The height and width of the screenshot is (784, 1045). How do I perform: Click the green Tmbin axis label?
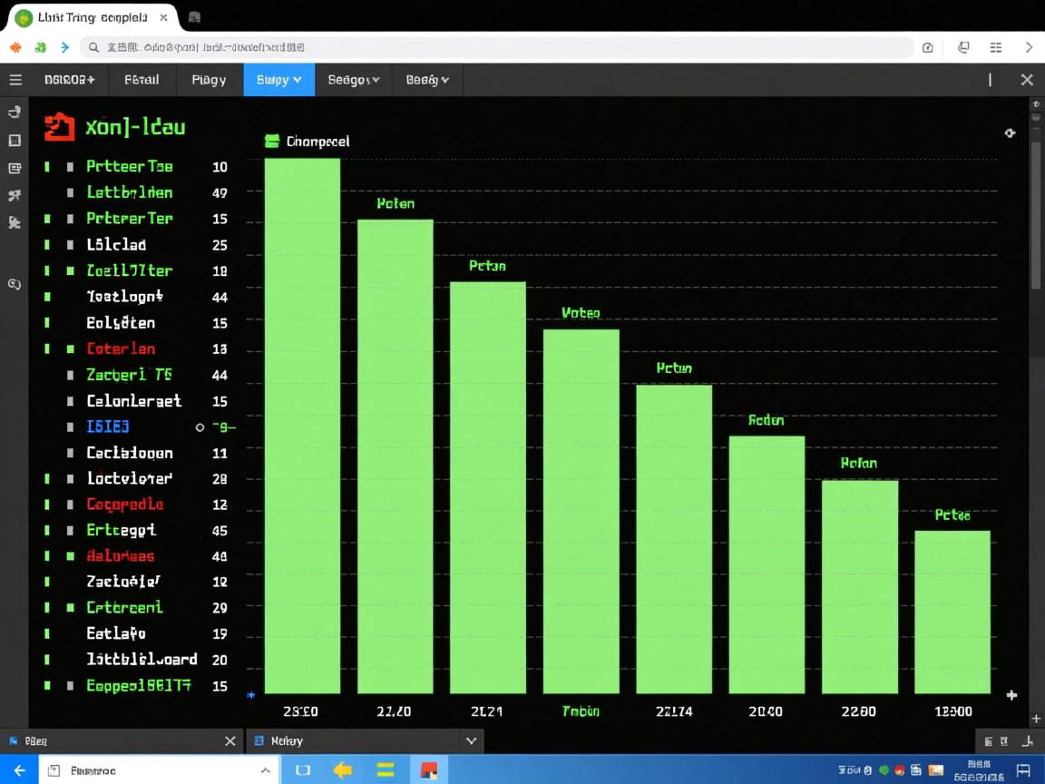pyautogui.click(x=581, y=711)
